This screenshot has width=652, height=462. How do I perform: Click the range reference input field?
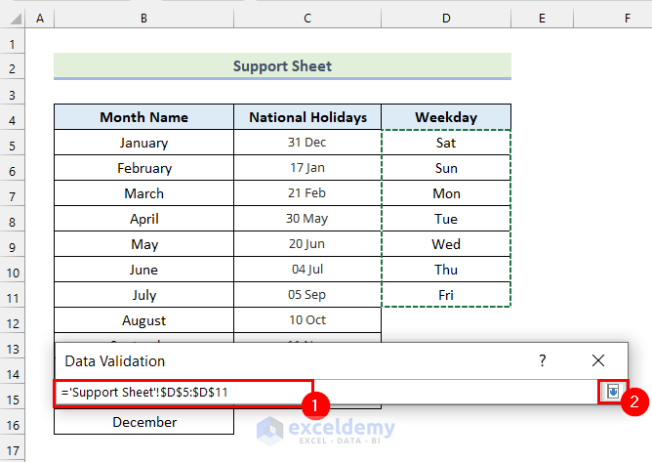tap(326, 392)
